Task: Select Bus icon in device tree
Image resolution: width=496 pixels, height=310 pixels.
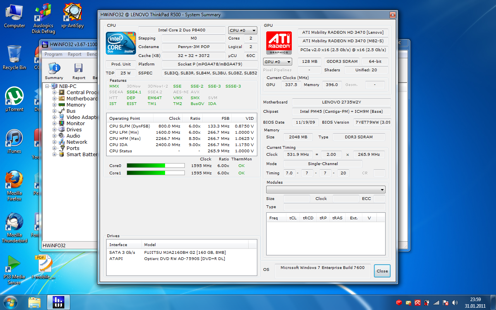Action: tap(62, 111)
